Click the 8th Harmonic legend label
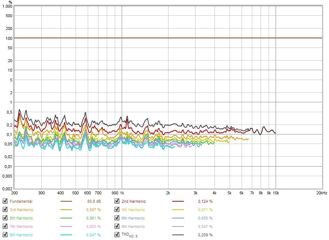This screenshot has width=329, height=240. (x=133, y=226)
